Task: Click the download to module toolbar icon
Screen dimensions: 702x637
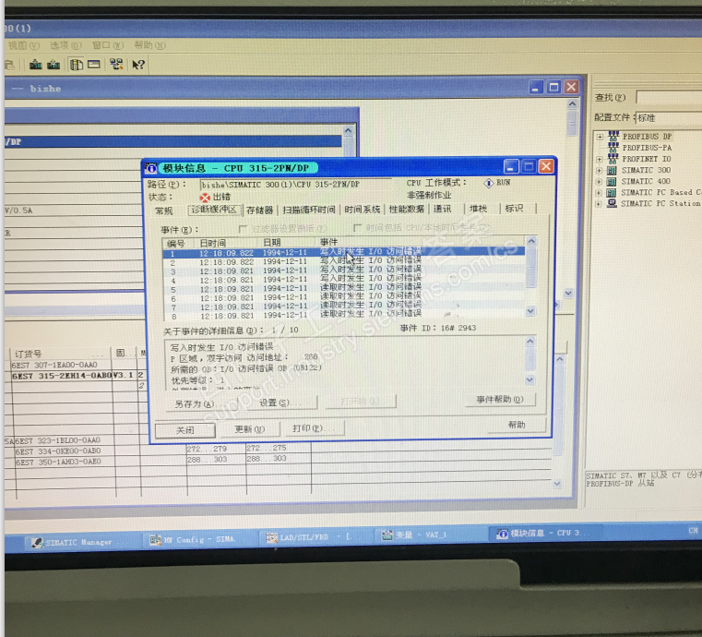Action: pyautogui.click(x=35, y=65)
